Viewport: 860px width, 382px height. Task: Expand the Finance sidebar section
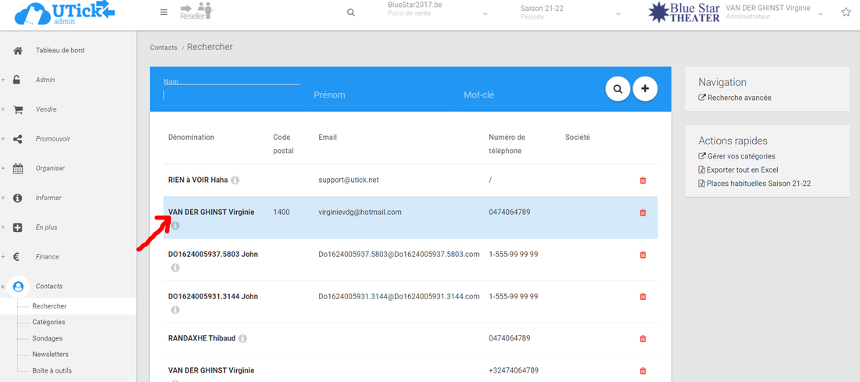(x=47, y=256)
